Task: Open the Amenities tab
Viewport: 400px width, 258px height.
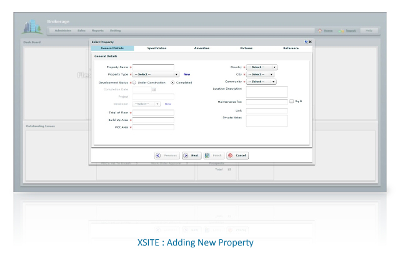Action: coord(202,48)
